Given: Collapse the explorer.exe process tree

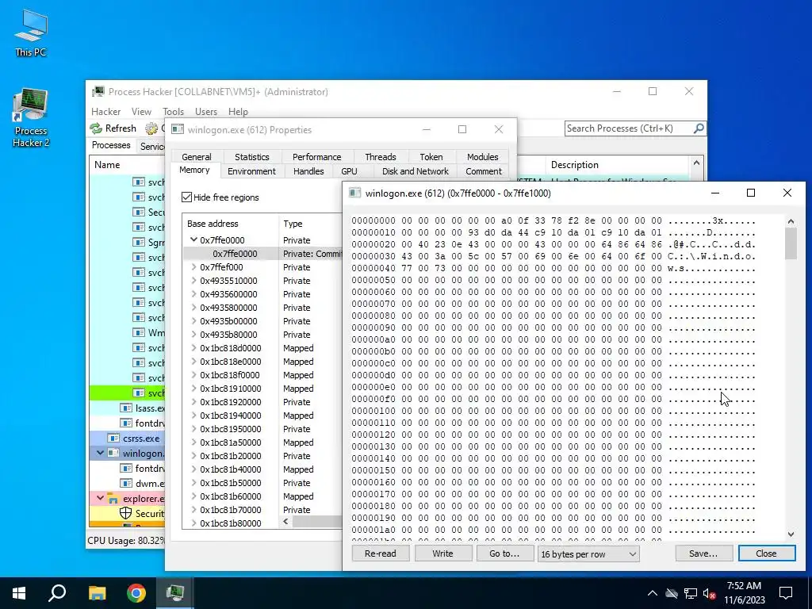Looking at the screenshot, I should point(100,498).
